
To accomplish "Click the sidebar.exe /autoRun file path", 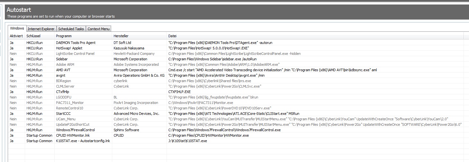I will click(212, 59).
